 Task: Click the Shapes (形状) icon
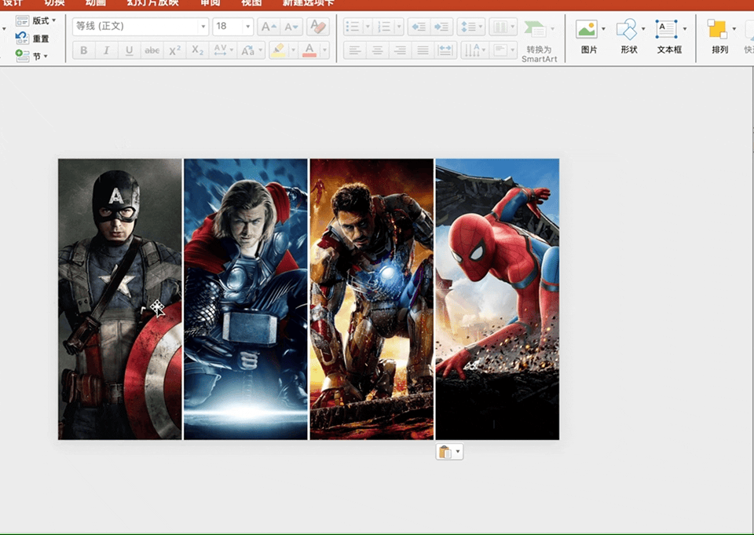pos(627,31)
